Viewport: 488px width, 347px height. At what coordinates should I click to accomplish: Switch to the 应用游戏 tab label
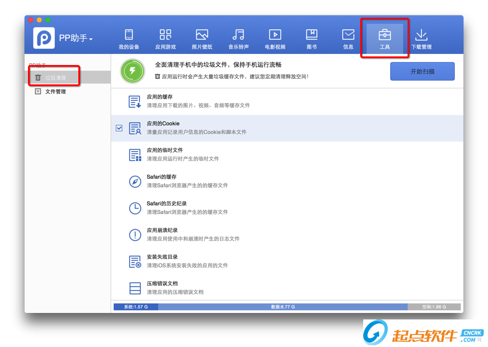tap(165, 47)
